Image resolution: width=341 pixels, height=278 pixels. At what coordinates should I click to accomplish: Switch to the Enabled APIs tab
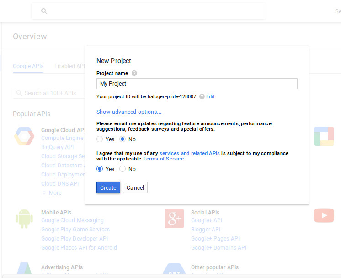point(69,66)
